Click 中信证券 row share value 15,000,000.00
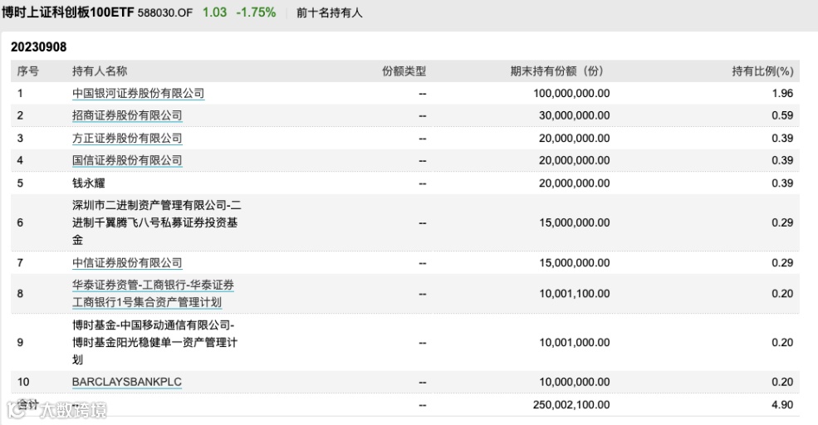This screenshot has height=425, width=818. pos(575,263)
